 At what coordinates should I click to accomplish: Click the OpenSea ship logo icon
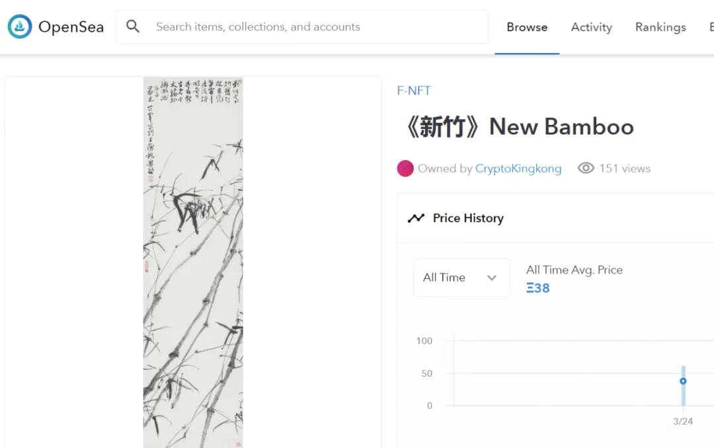coord(20,27)
